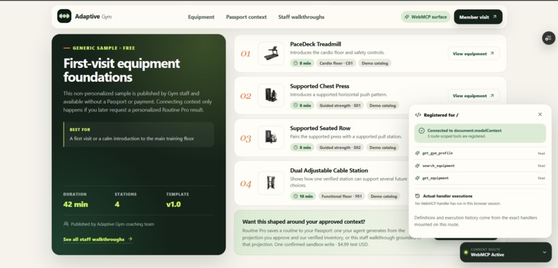Click the step number 04
Image resolution: width=558 pixels, height=268 pixels.
[246, 184]
